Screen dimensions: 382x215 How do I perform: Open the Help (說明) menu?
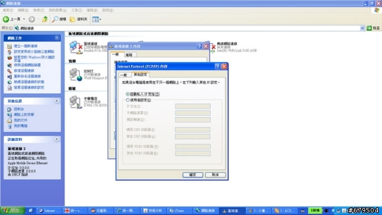tap(107, 10)
